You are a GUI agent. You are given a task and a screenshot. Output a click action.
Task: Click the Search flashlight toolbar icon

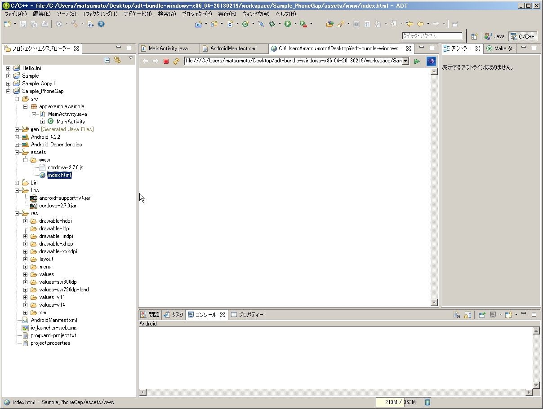[x=341, y=24]
